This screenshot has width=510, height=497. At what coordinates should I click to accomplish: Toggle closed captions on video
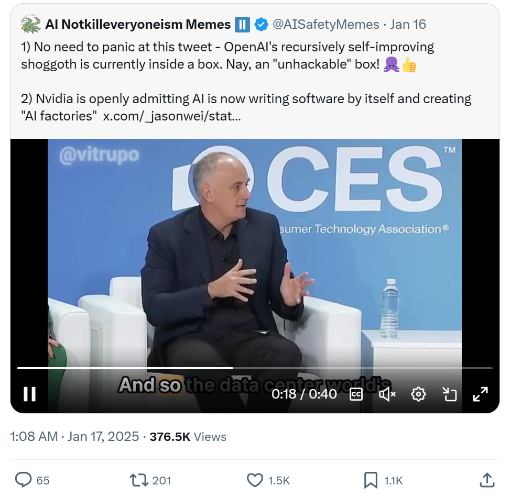(x=356, y=394)
